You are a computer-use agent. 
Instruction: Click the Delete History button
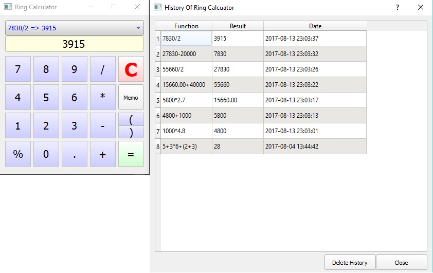pos(350,262)
